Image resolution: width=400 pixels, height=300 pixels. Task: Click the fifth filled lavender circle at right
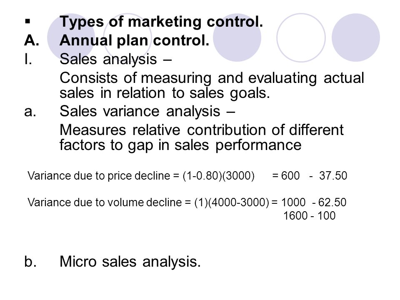(x=355, y=37)
